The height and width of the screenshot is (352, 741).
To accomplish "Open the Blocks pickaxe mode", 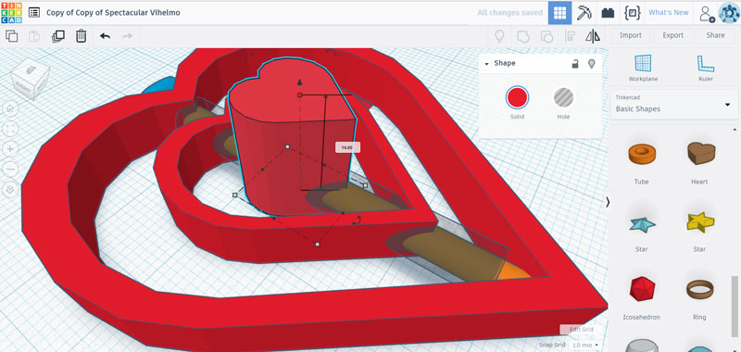I will 584,13.
